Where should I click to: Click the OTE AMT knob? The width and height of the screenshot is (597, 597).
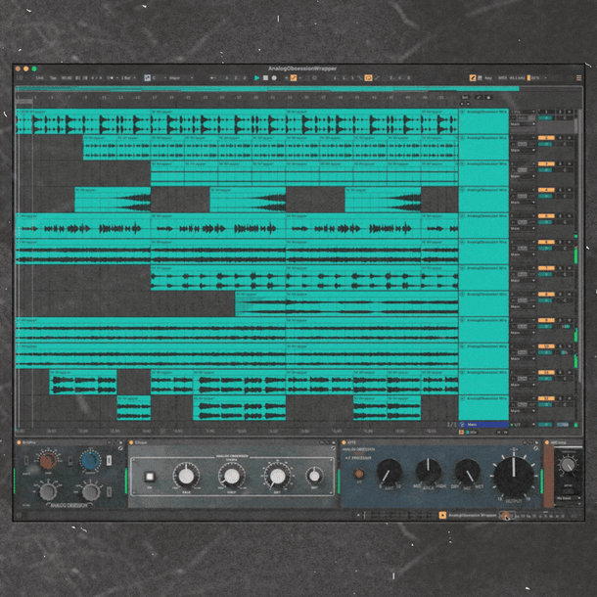coord(389,472)
